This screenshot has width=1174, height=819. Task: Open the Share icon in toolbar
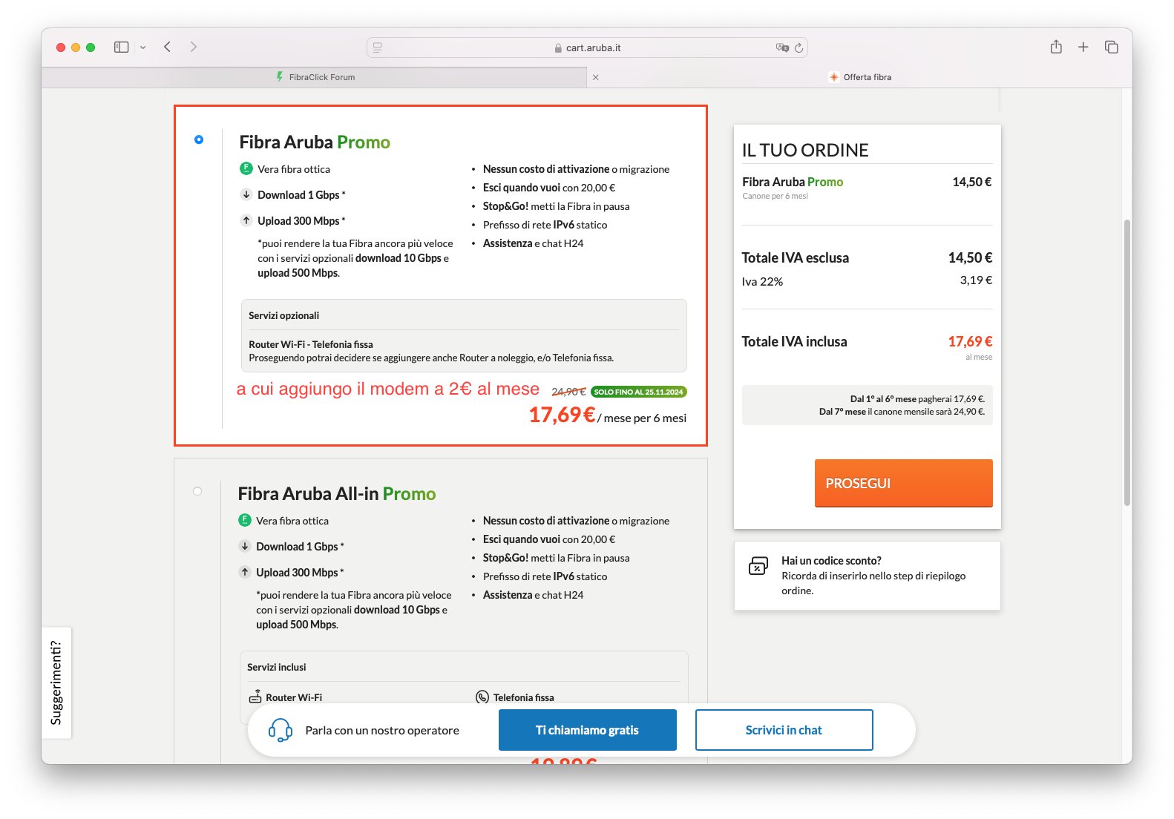(x=1056, y=47)
